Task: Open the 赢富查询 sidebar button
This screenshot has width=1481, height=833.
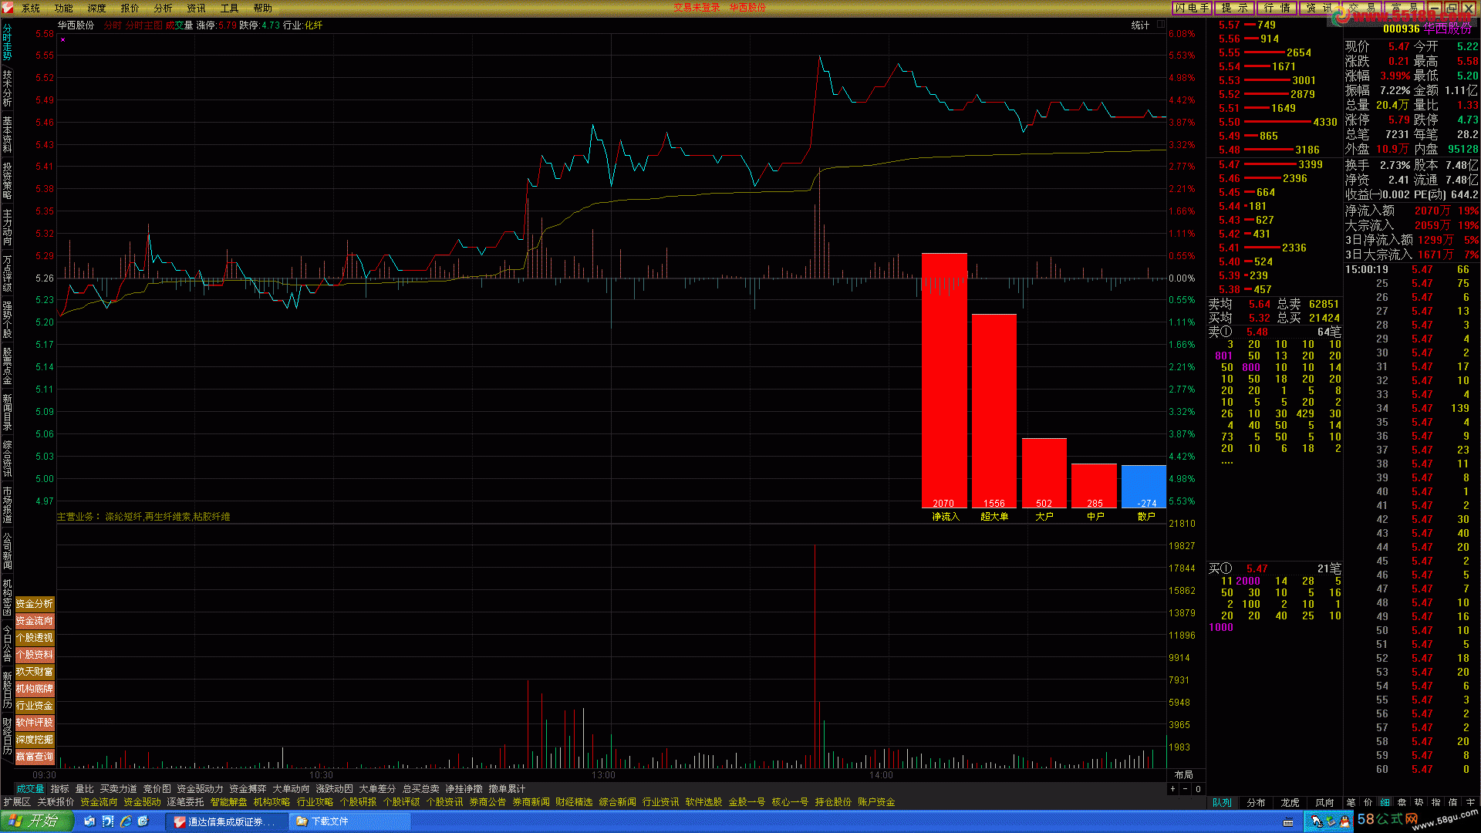Action: pyautogui.click(x=35, y=757)
